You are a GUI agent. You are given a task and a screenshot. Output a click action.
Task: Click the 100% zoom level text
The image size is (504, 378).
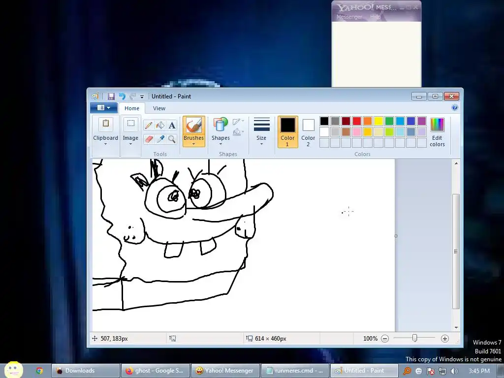coord(370,339)
